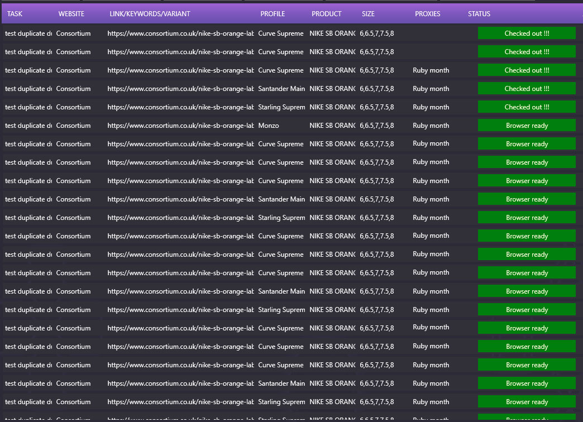Sort by the TASK column header

tap(15, 14)
